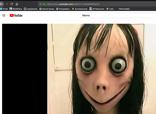Reload the page with the refresh icon
Screen dimensions: 156x114
point(12,4)
